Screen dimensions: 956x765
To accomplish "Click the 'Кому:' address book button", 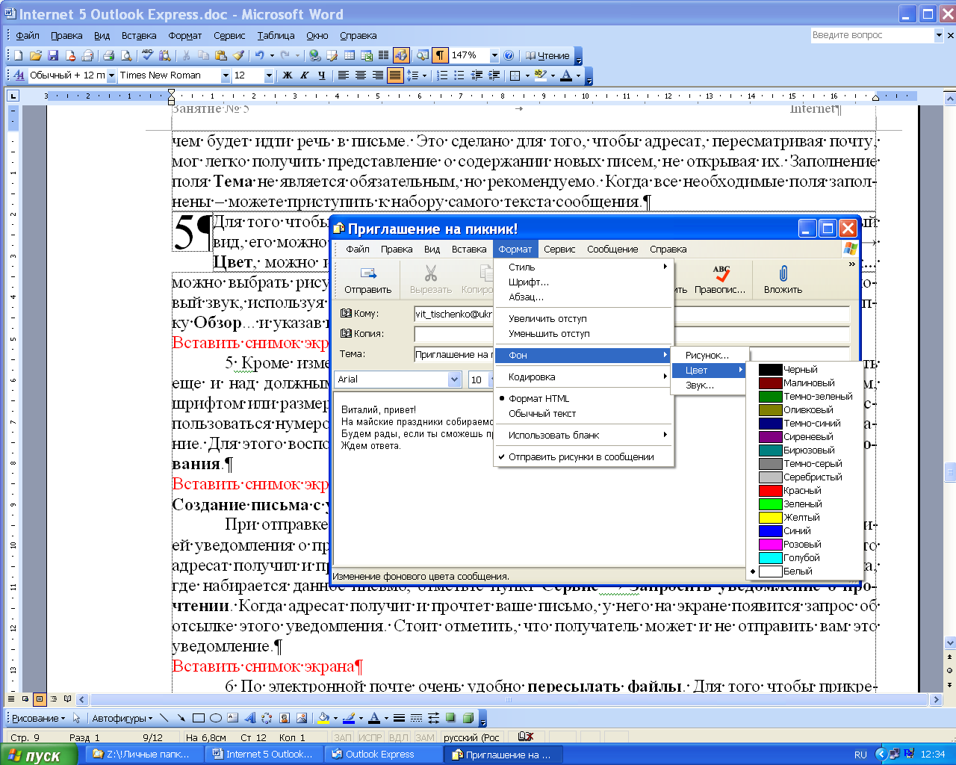I will pos(359,314).
